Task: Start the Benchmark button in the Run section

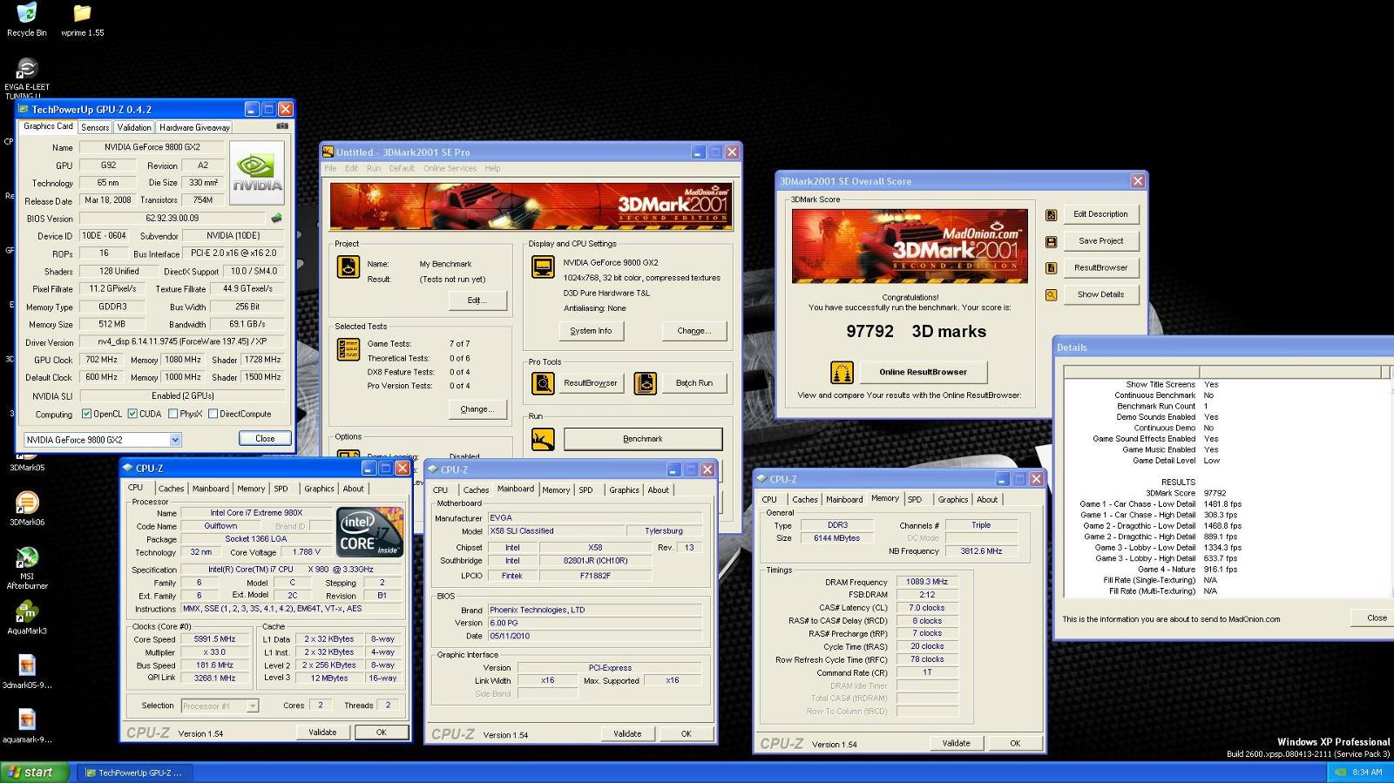Action: pyautogui.click(x=643, y=439)
